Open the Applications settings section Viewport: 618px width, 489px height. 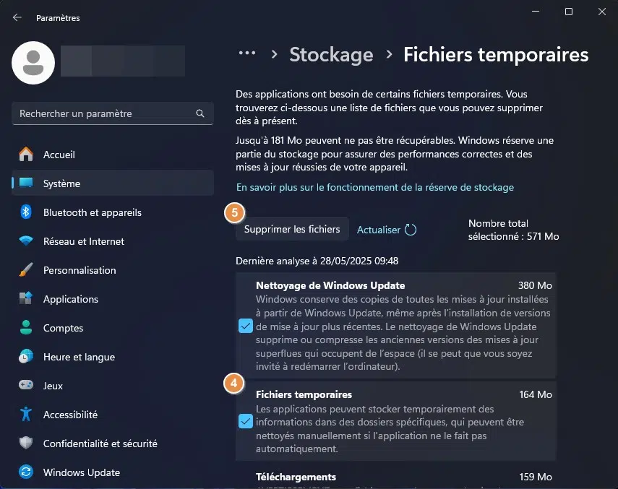click(70, 299)
